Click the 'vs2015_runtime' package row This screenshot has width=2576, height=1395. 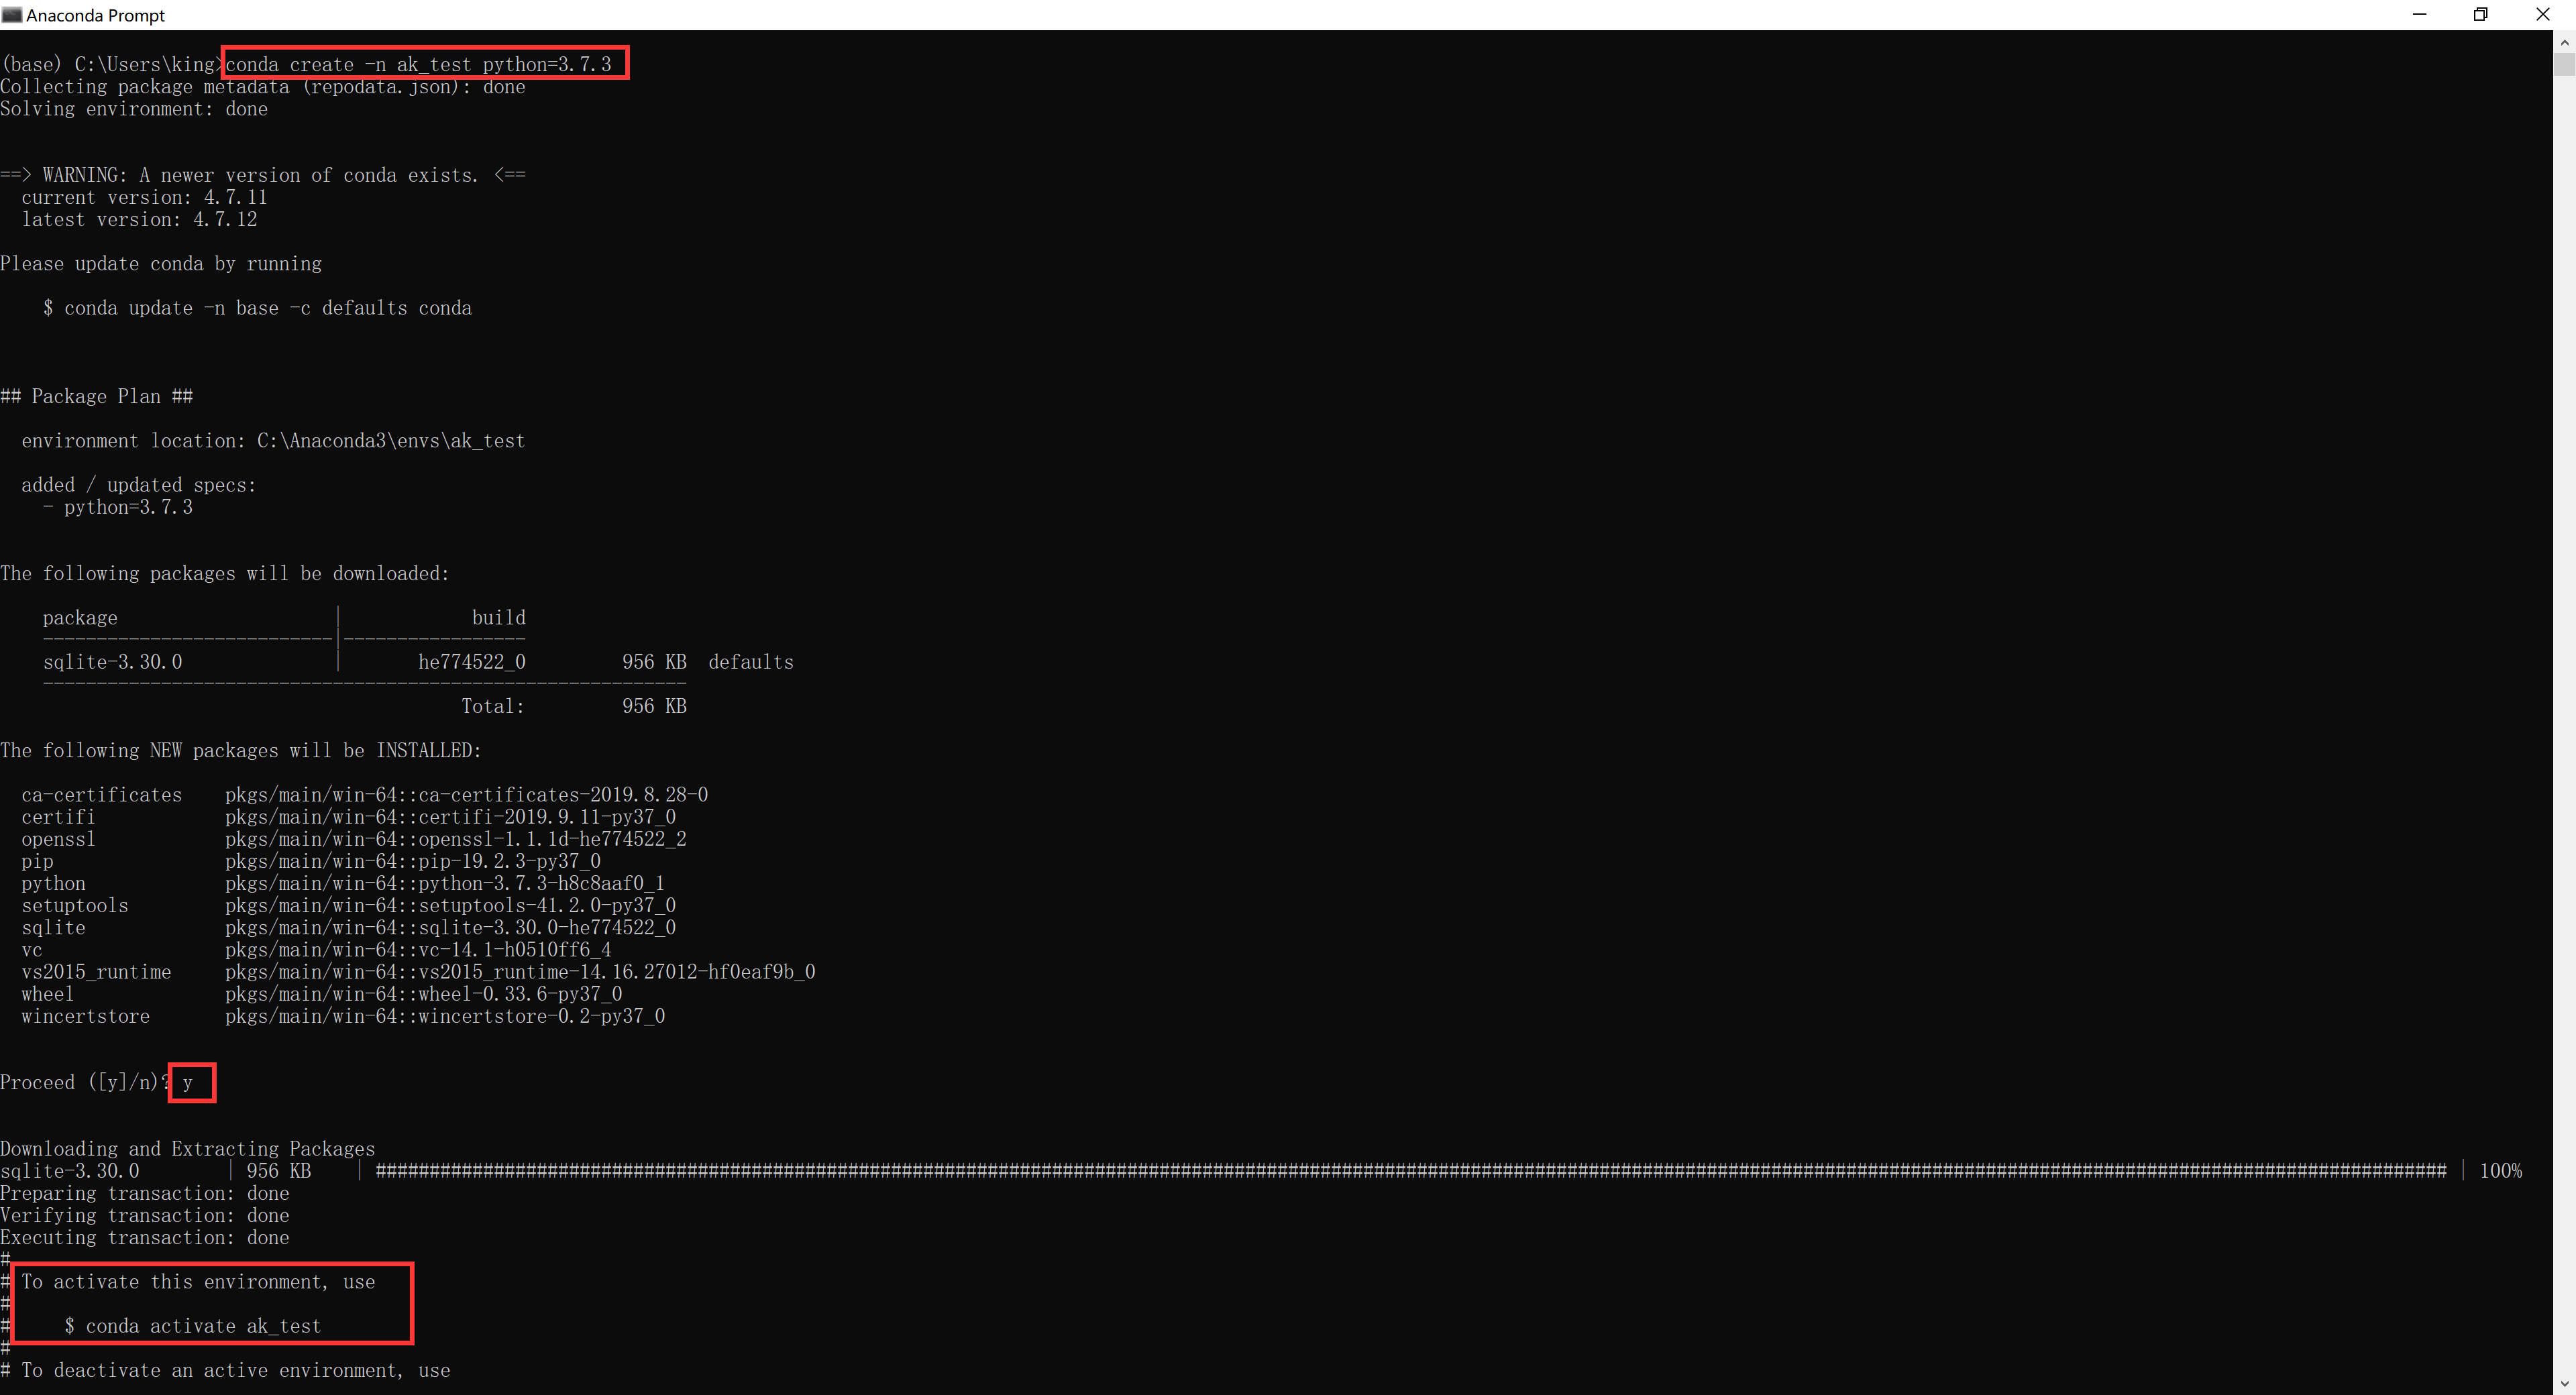point(418,972)
